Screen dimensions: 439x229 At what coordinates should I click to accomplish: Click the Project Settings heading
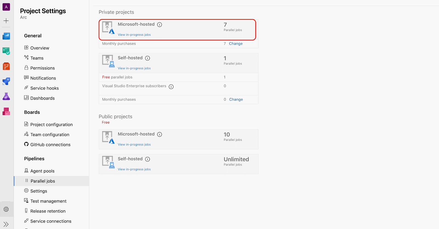coord(43,11)
